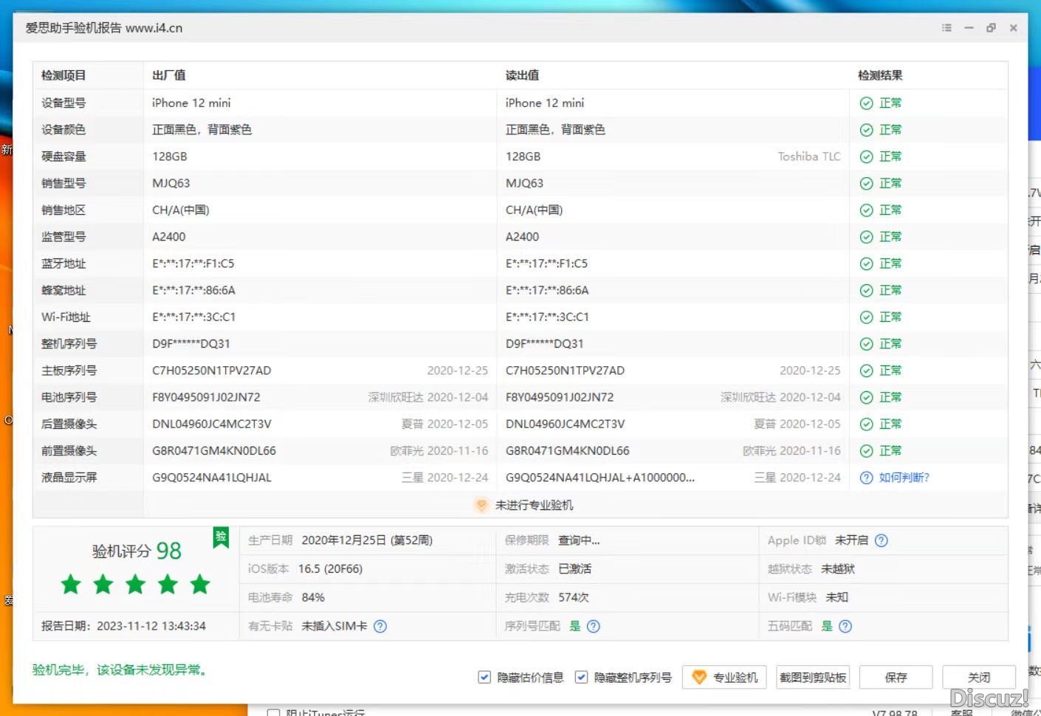Click the Wi-Fi模块 未知 value
The height and width of the screenshot is (716, 1041).
pos(837,597)
